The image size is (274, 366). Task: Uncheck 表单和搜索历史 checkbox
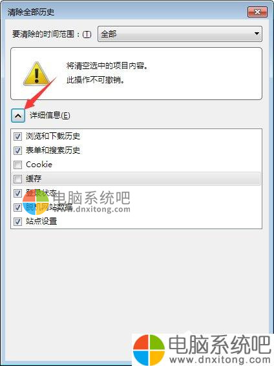pyautogui.click(x=17, y=150)
